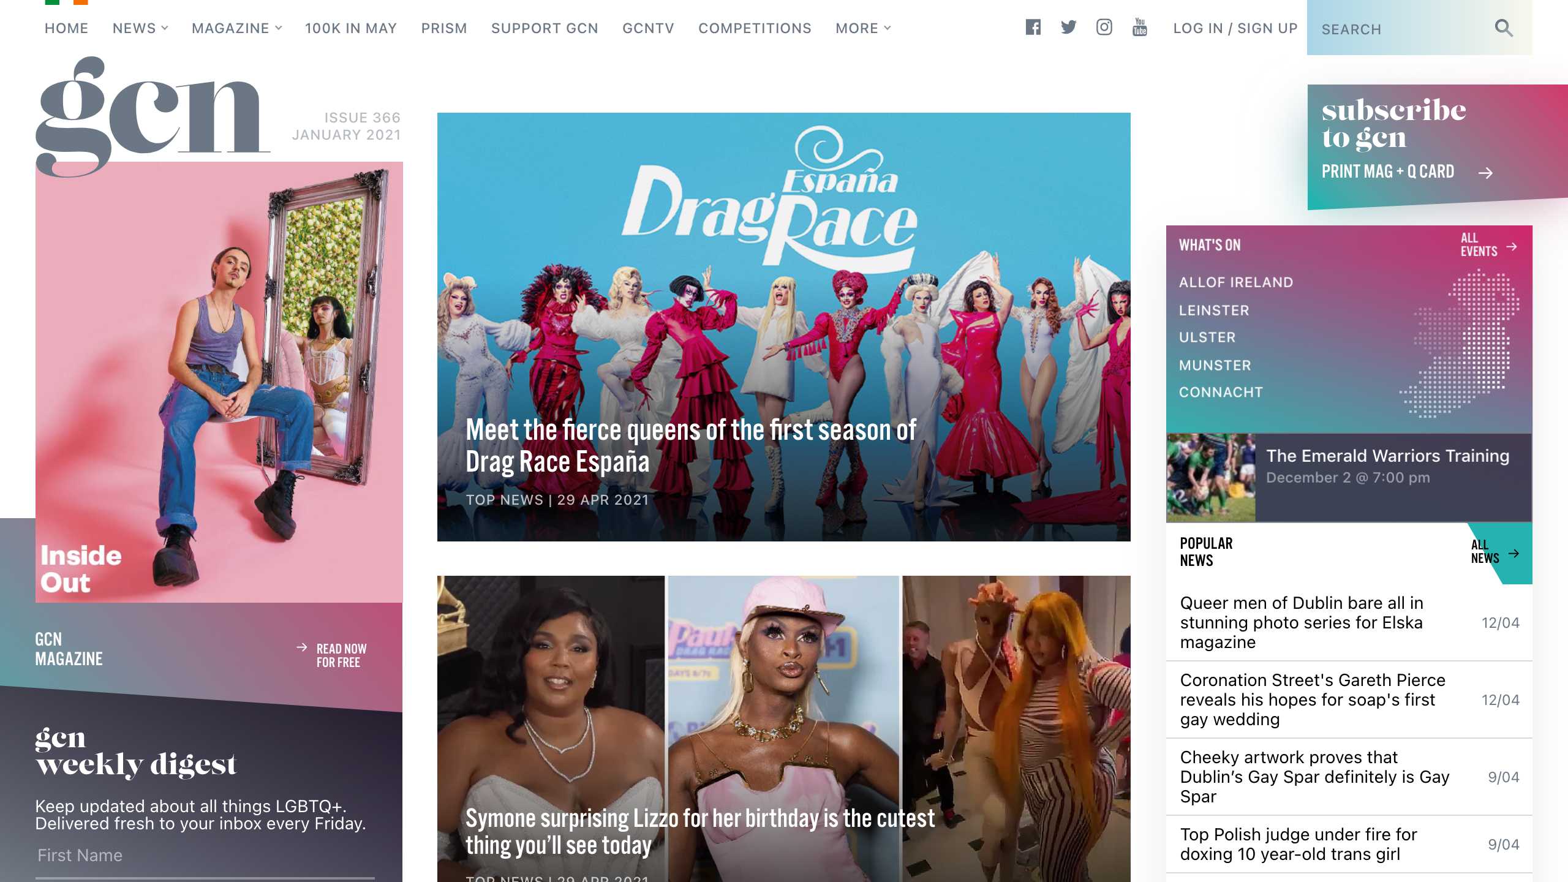Go to the Home menu item
Viewport: 1568px width, 882px height.
tap(67, 28)
